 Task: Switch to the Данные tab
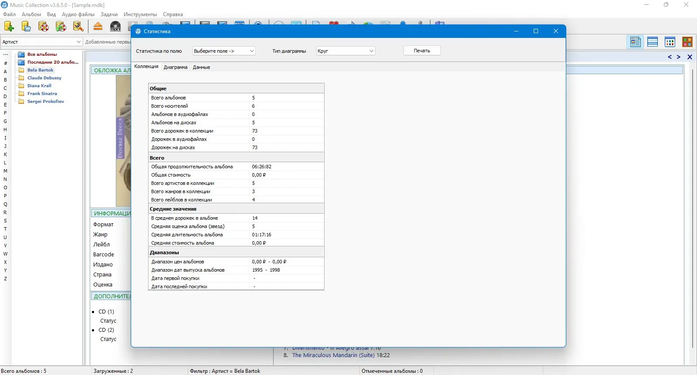pyautogui.click(x=202, y=67)
